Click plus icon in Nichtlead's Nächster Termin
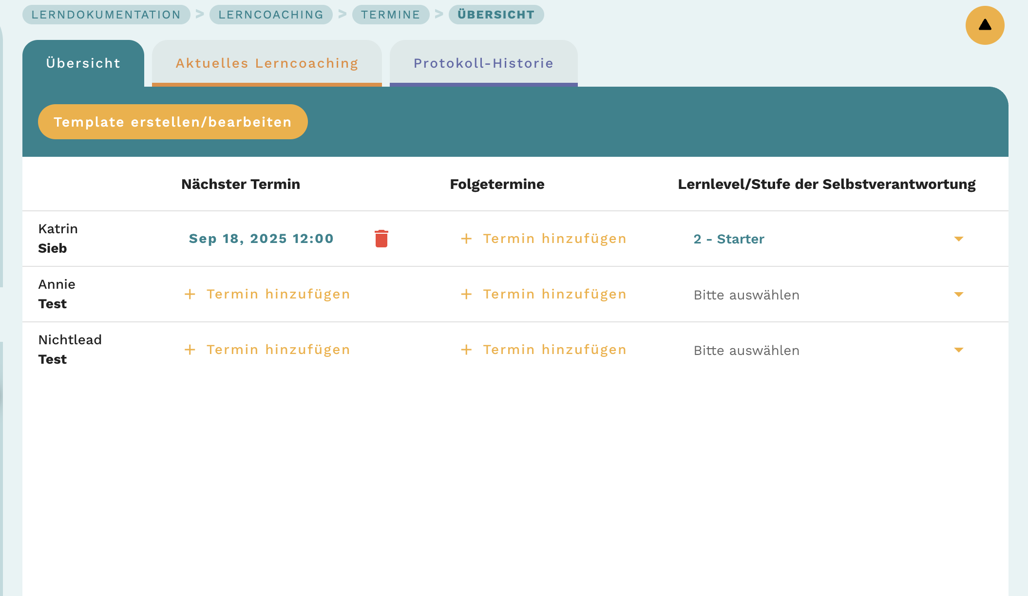The width and height of the screenshot is (1028, 596). click(190, 350)
